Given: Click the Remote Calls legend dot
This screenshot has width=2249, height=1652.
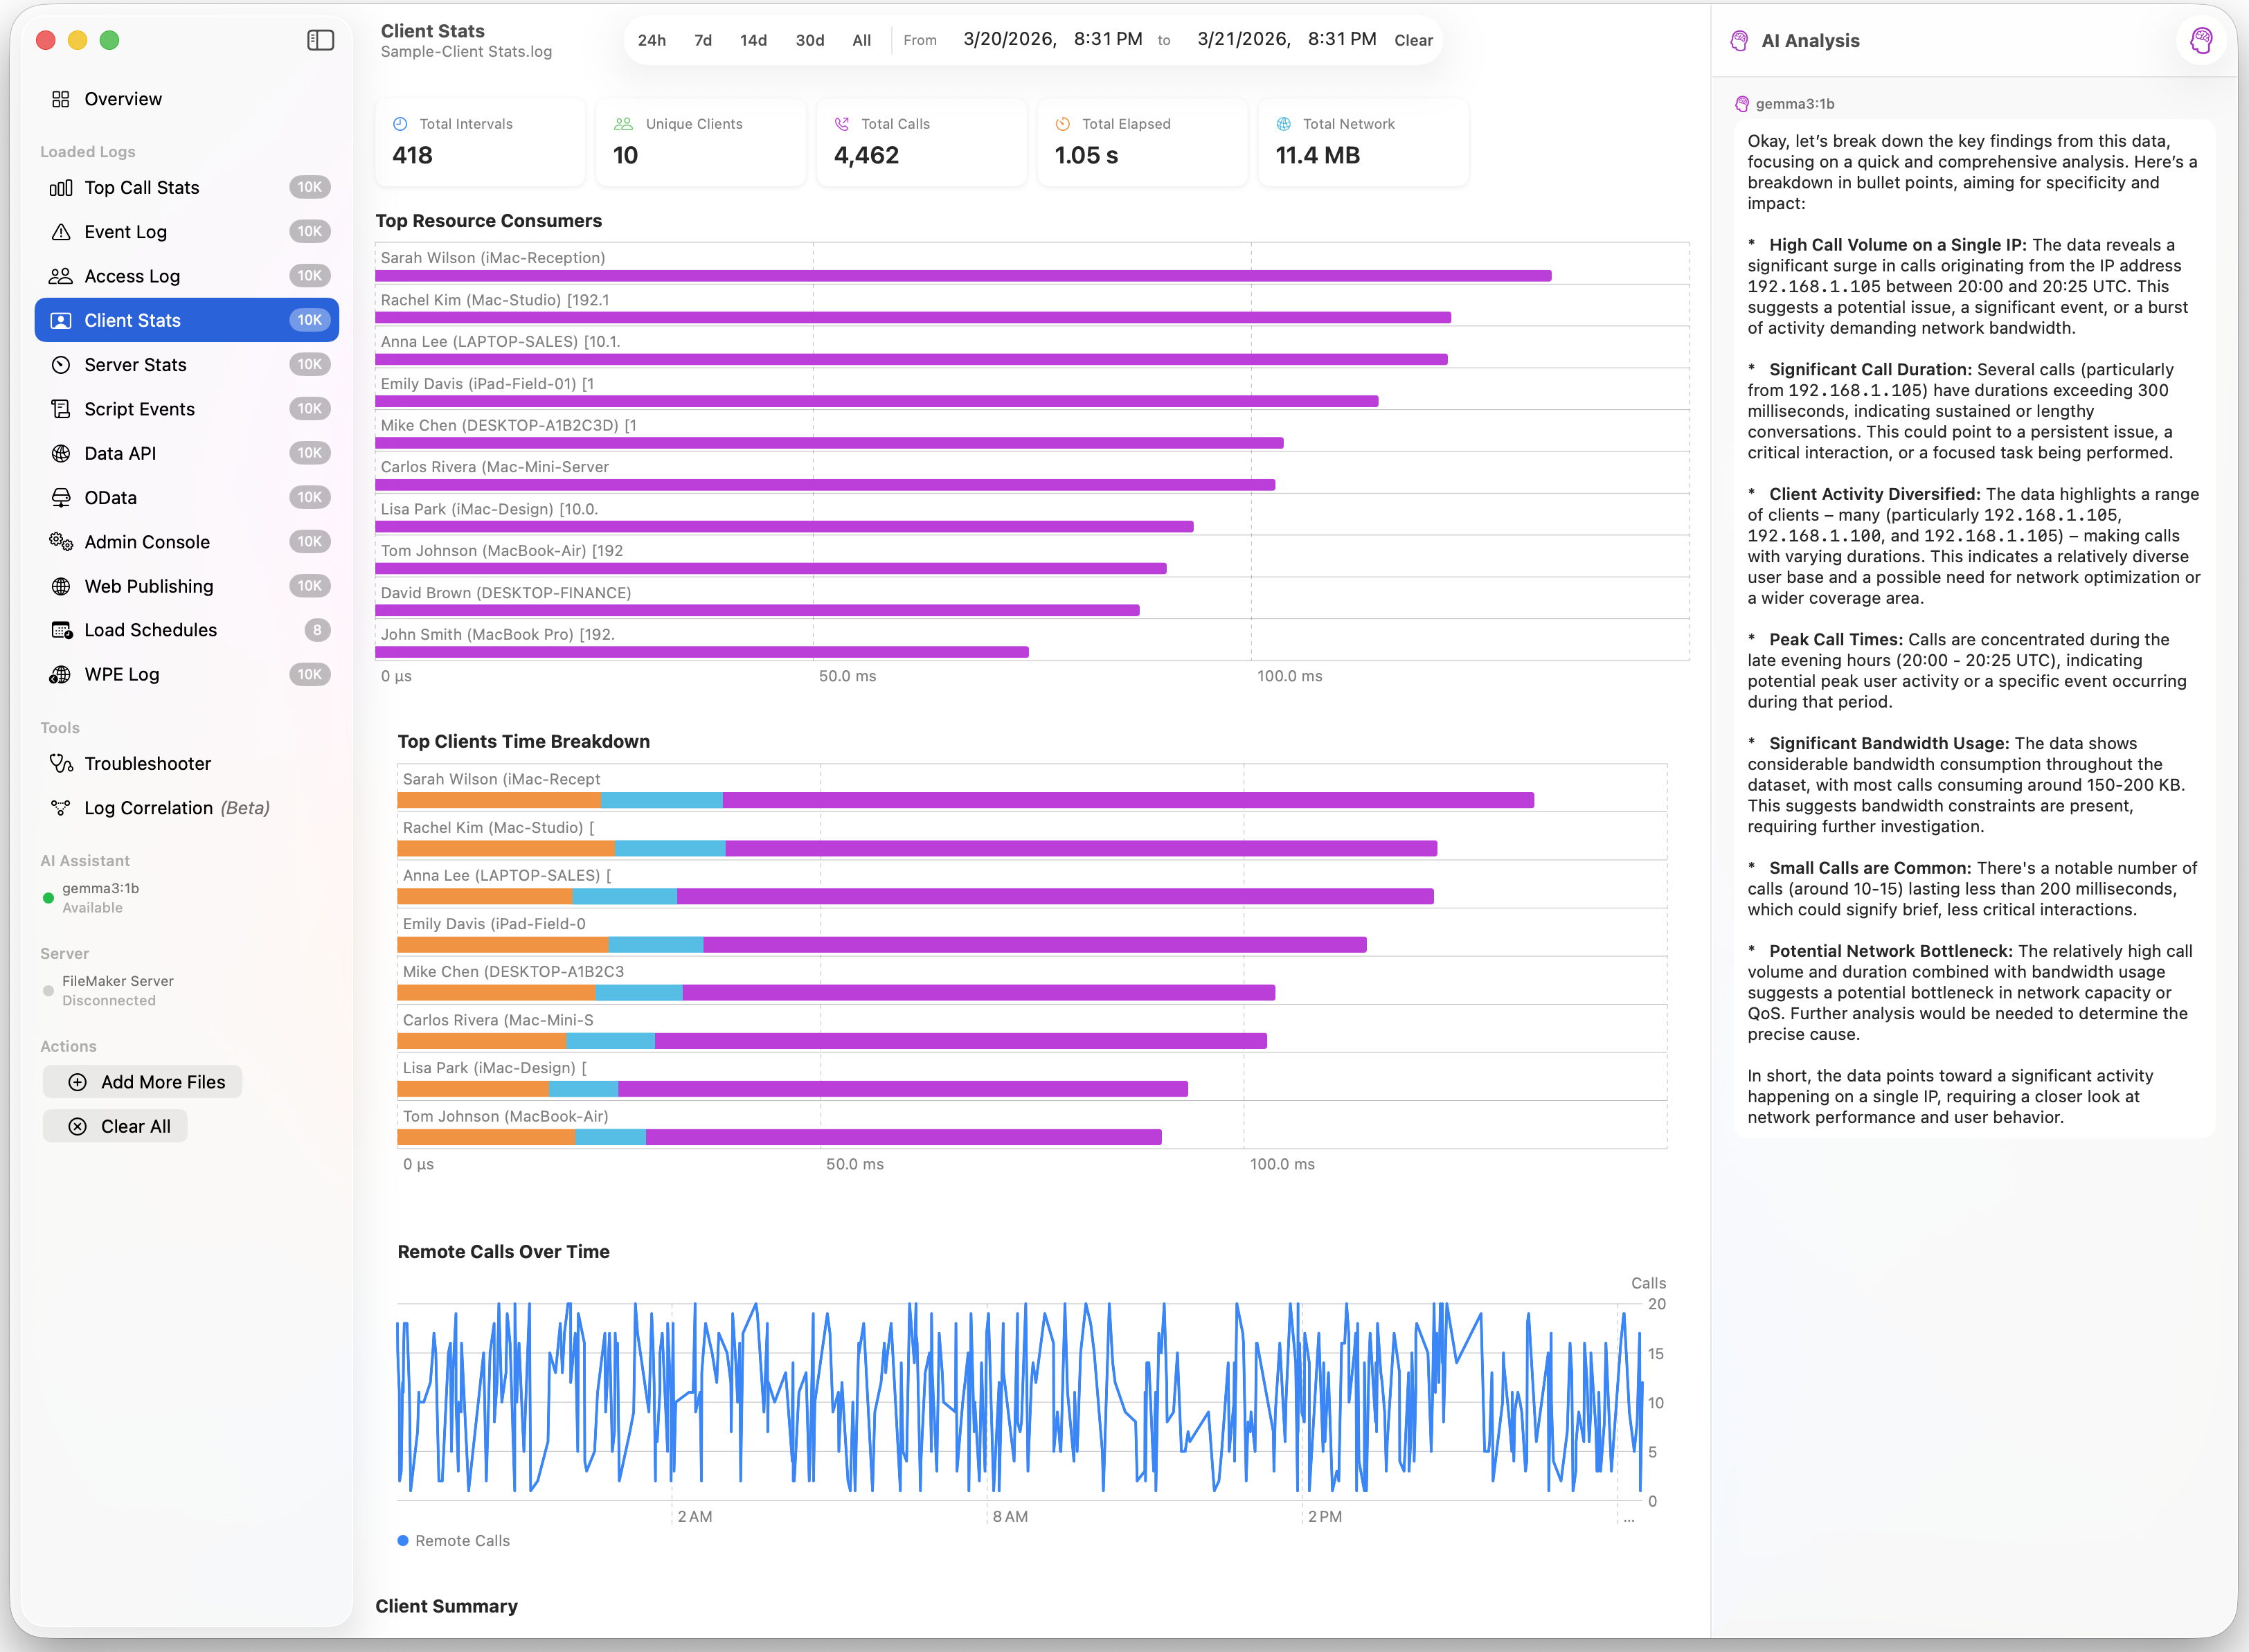Looking at the screenshot, I should point(403,1541).
